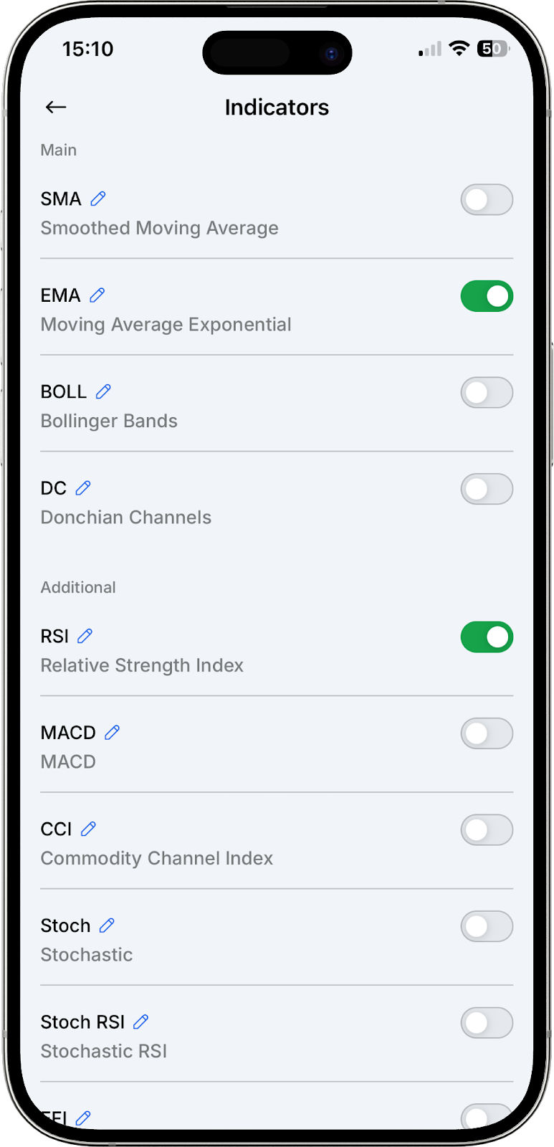Edit Donchian Channels via DC pencil
This screenshot has width=554, height=1147.
[x=83, y=488]
